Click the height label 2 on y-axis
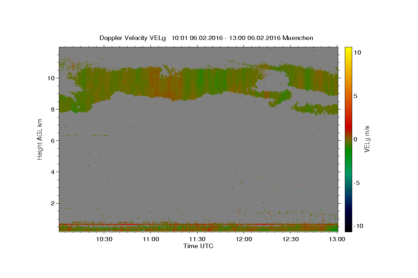This screenshot has width=418, height=278. [x=52, y=203]
